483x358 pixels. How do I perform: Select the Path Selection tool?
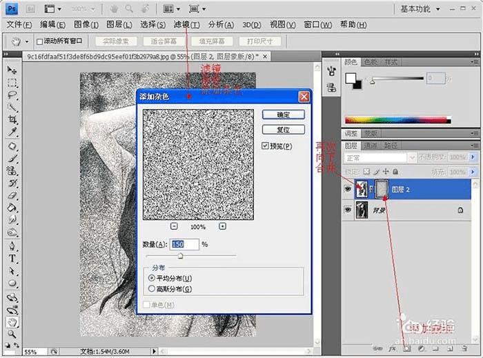click(12, 271)
